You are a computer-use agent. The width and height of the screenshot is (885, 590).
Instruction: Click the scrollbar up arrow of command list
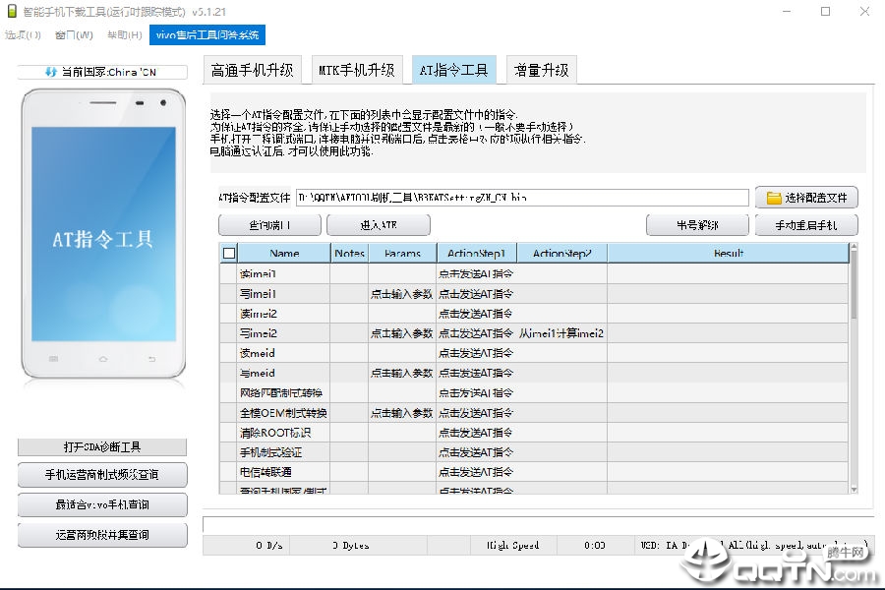[x=854, y=247]
